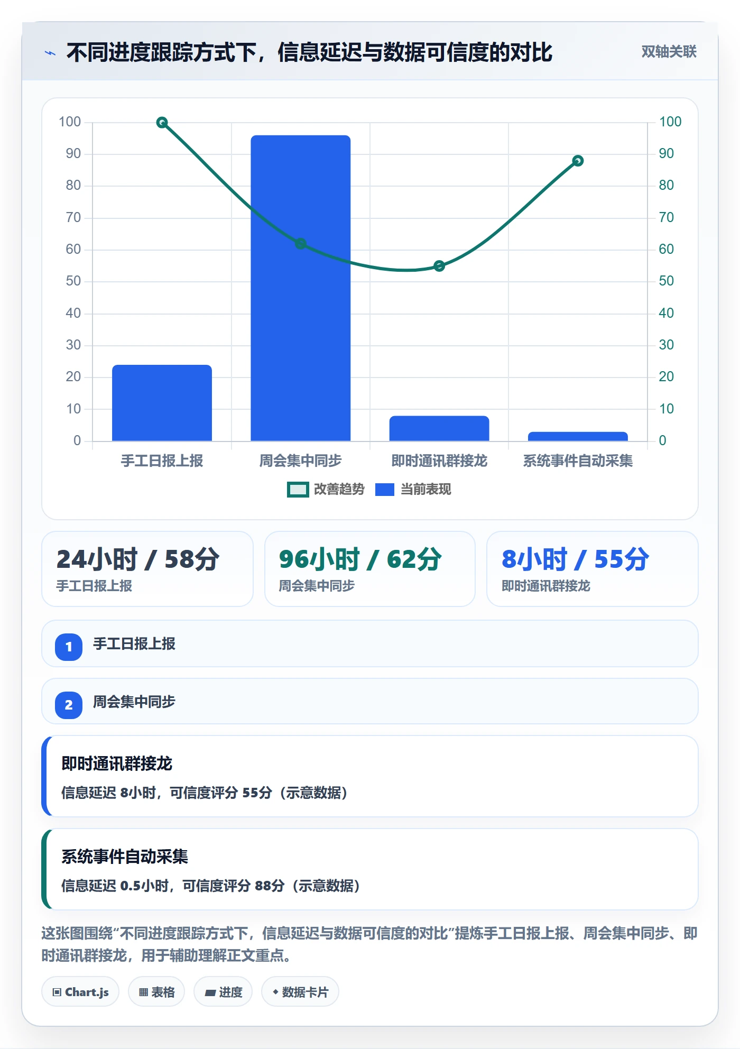This screenshot has width=740, height=1049.
Task: Toggle the 改善趋势 legend item
Action: [326, 490]
